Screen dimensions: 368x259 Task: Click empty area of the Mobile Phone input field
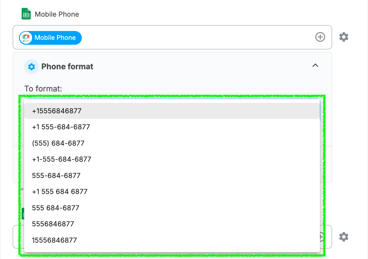(x=196, y=38)
